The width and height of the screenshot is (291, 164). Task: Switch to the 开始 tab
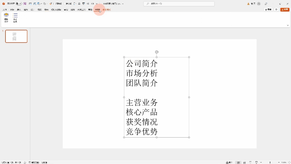[12, 10]
